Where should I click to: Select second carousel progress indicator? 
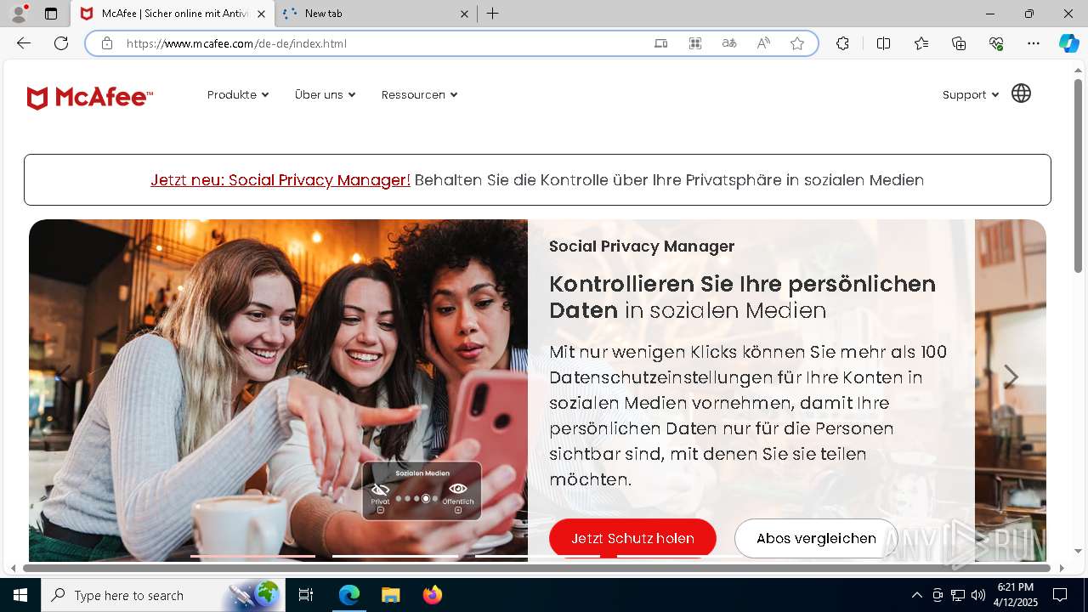395,557
